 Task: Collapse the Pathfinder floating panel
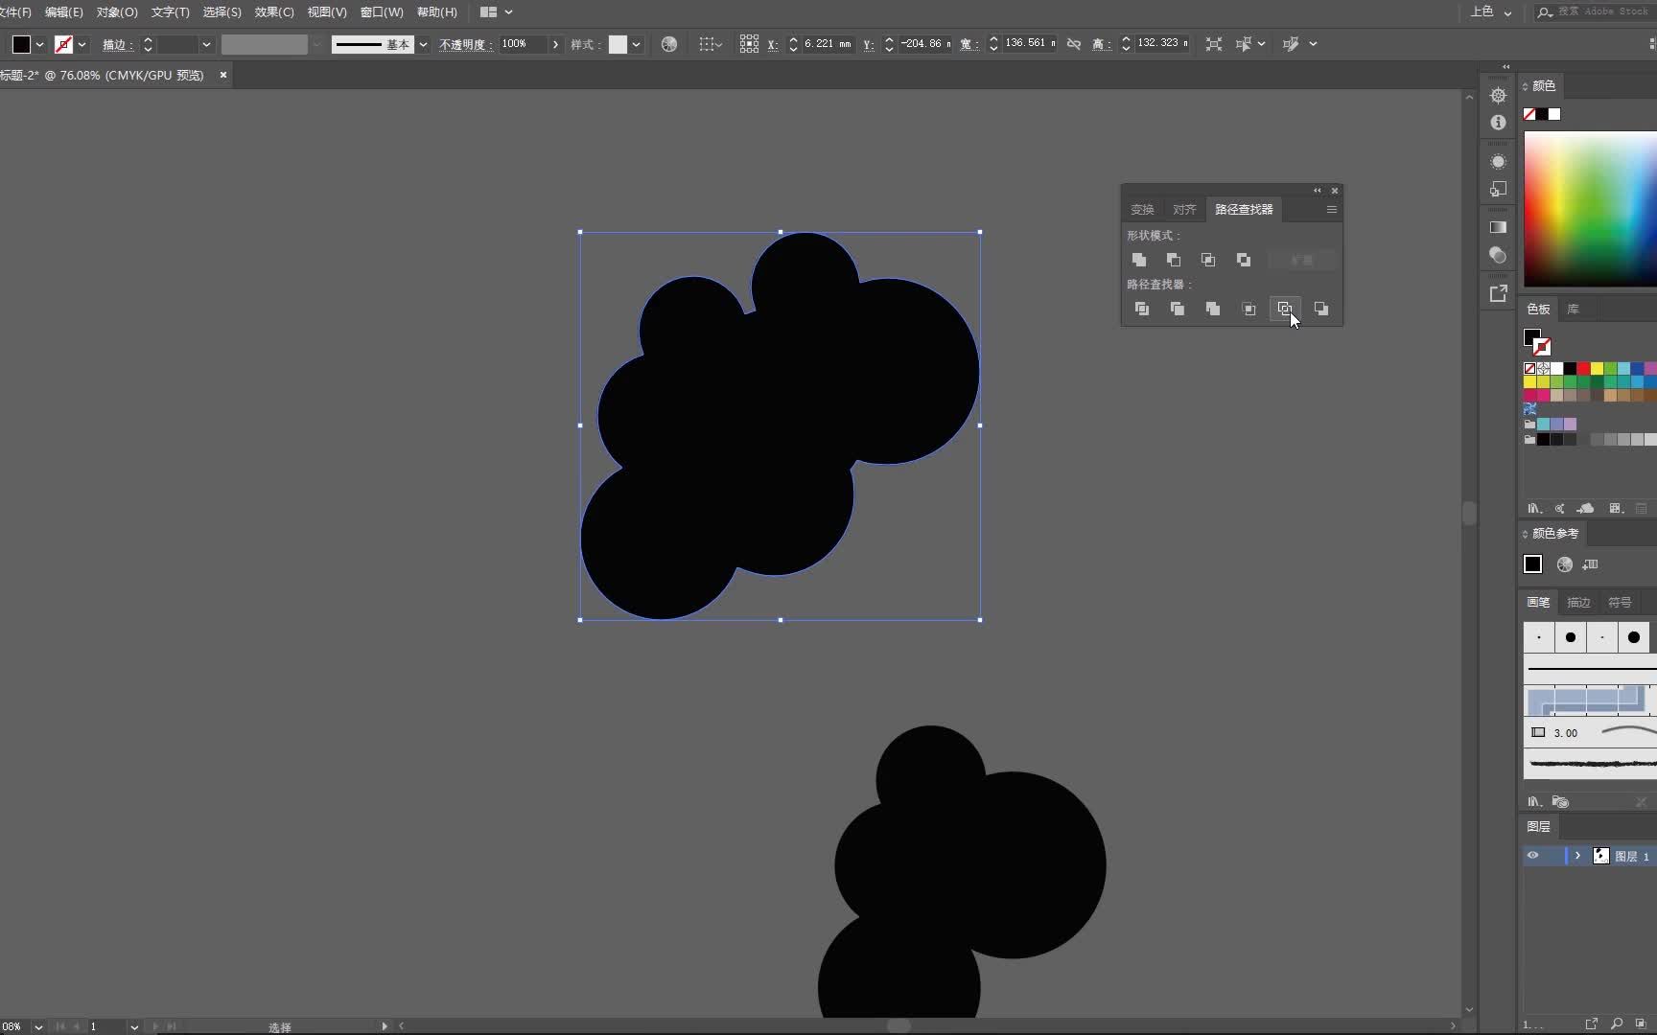click(x=1317, y=191)
